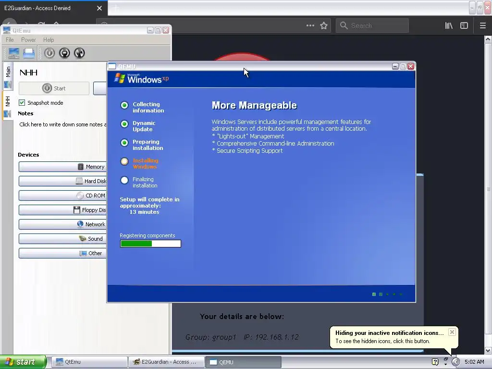This screenshot has height=369, width=492.
Task: Click the Group: group1 details text
Action: [210, 337]
